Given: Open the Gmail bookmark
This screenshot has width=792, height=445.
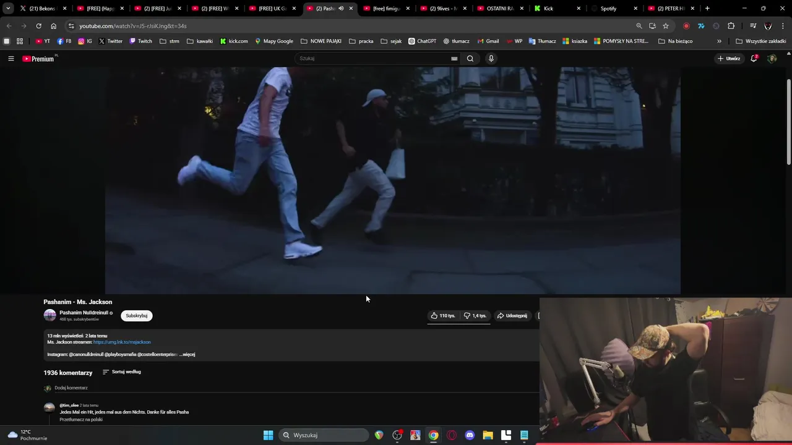Looking at the screenshot, I should pos(488,41).
